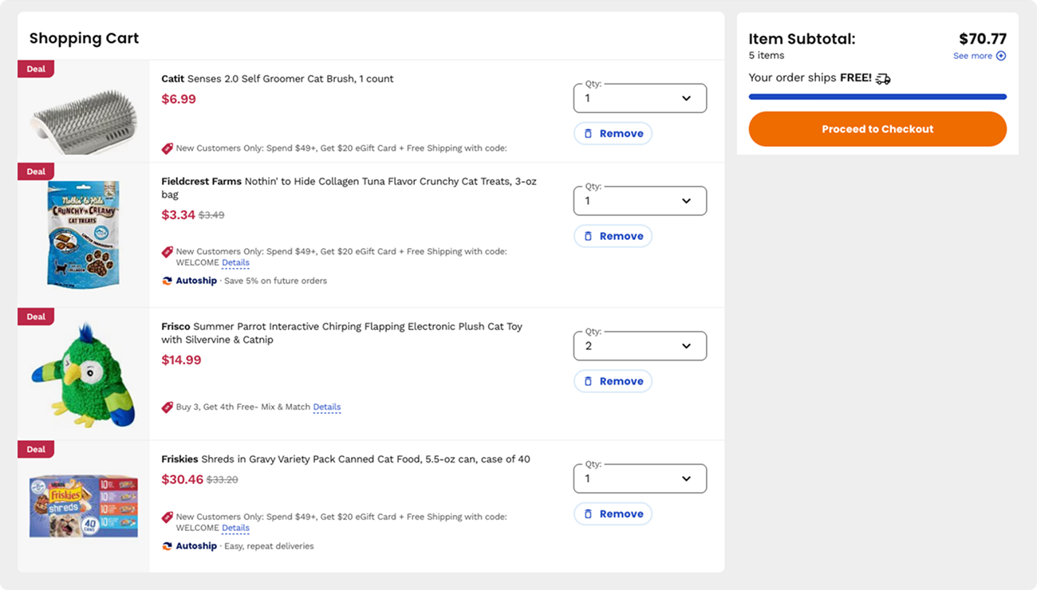Click the promo tag icon under Friskies Shreds

(x=168, y=517)
